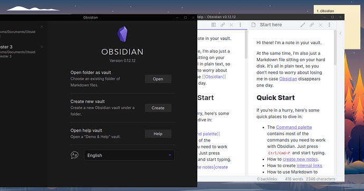
Task: Click the Start here pane vertical scrollbar
Action: 335,47
